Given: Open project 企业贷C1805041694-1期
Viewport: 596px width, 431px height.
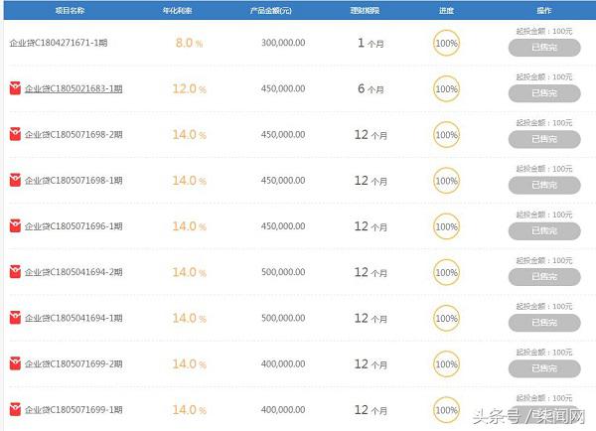Looking at the screenshot, I should [x=74, y=318].
